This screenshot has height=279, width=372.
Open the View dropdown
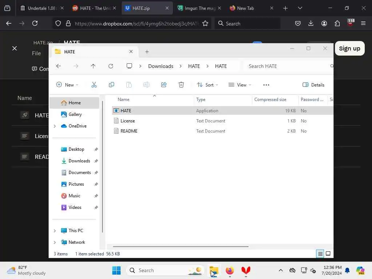pyautogui.click(x=240, y=85)
